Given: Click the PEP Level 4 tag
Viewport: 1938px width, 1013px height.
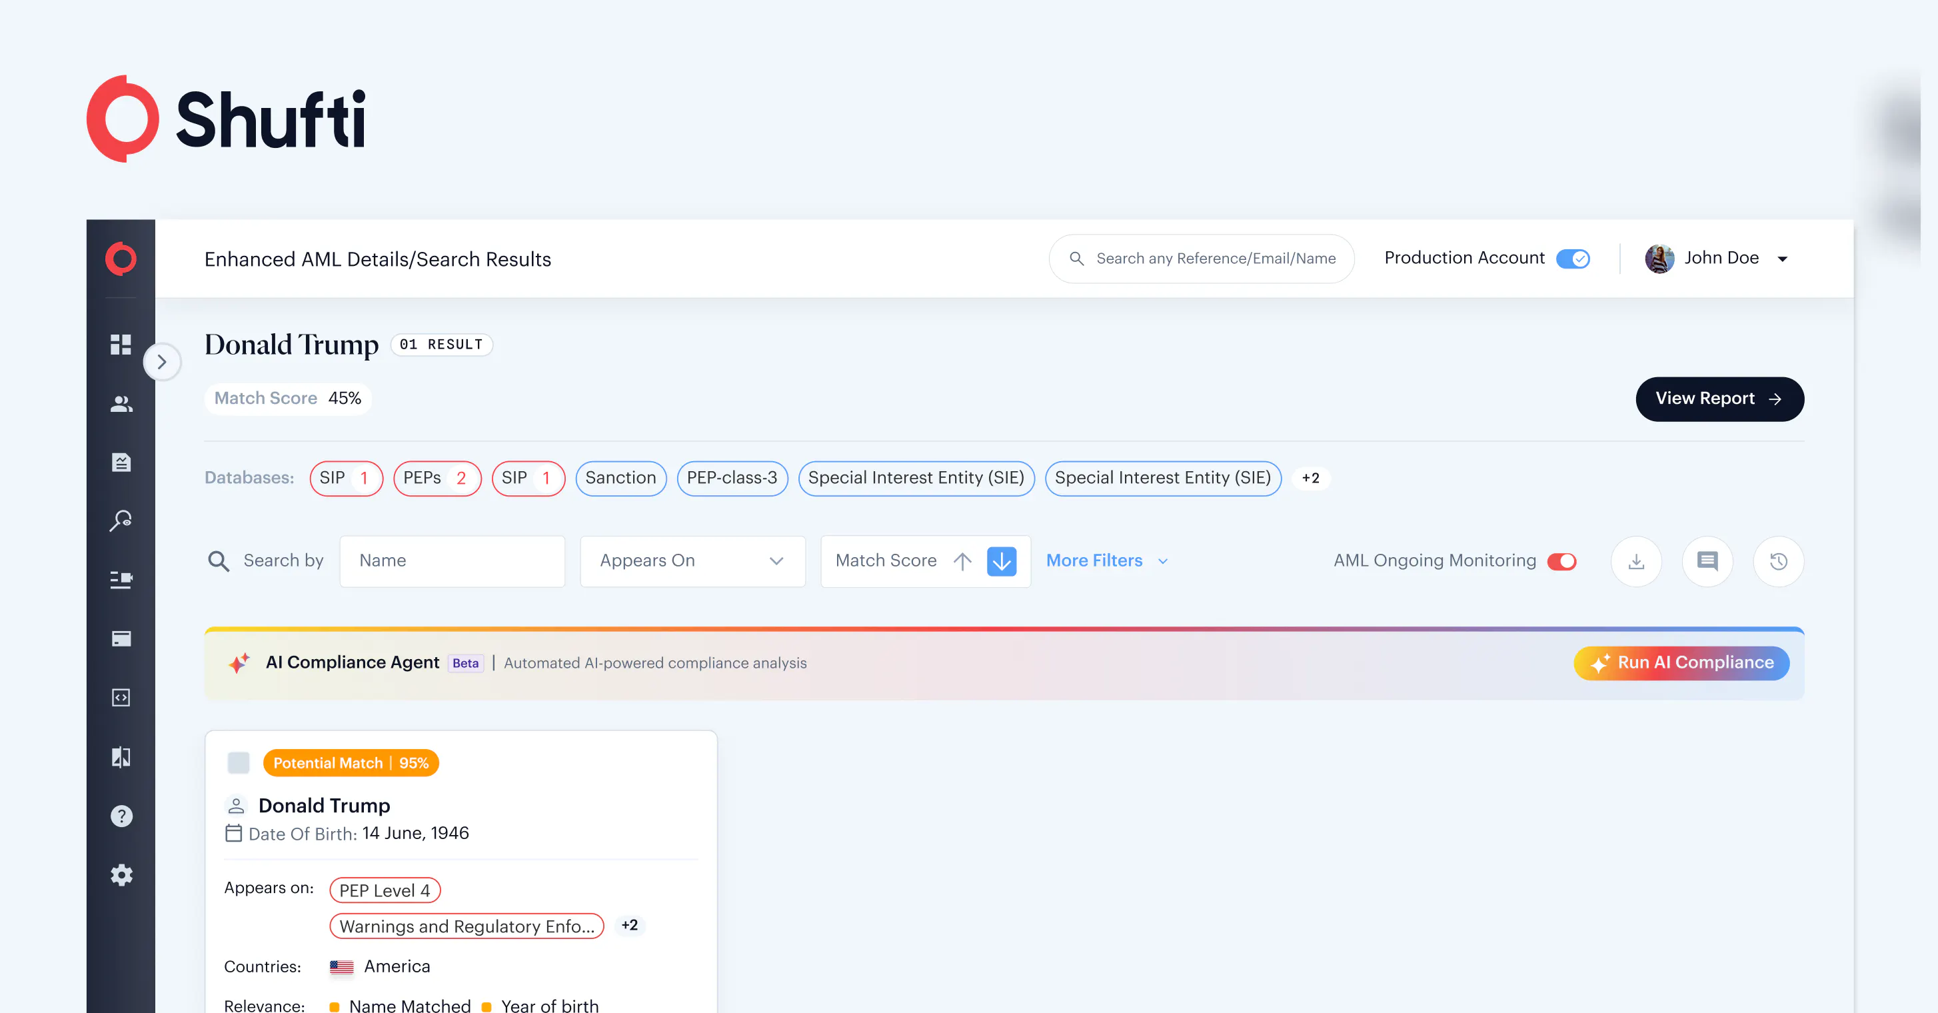Looking at the screenshot, I should [x=385, y=890].
